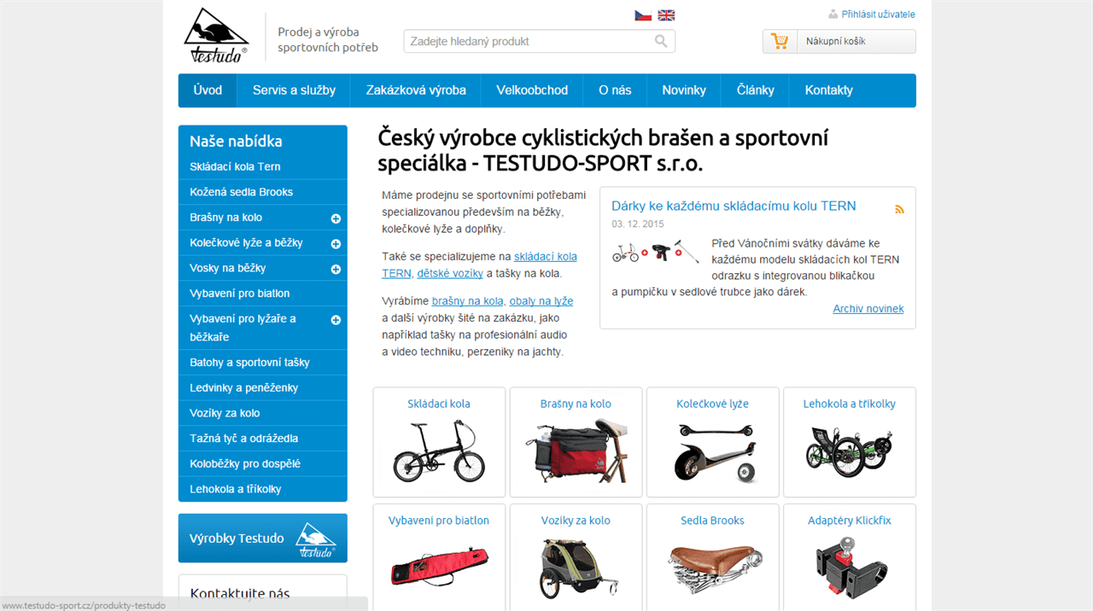Expand Vybavení pro lyžaře a běžkaře
The width and height of the screenshot is (1093, 611).
(336, 320)
